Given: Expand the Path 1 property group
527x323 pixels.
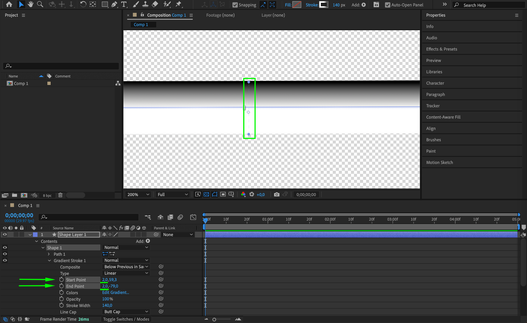Looking at the screenshot, I should click(49, 254).
